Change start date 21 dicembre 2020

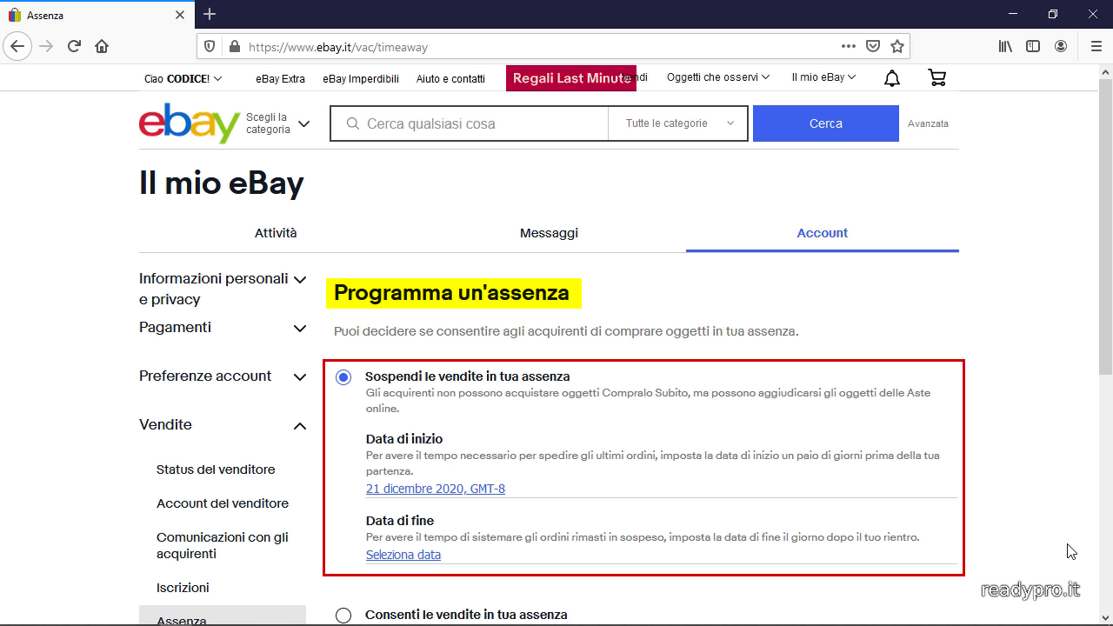pos(436,489)
